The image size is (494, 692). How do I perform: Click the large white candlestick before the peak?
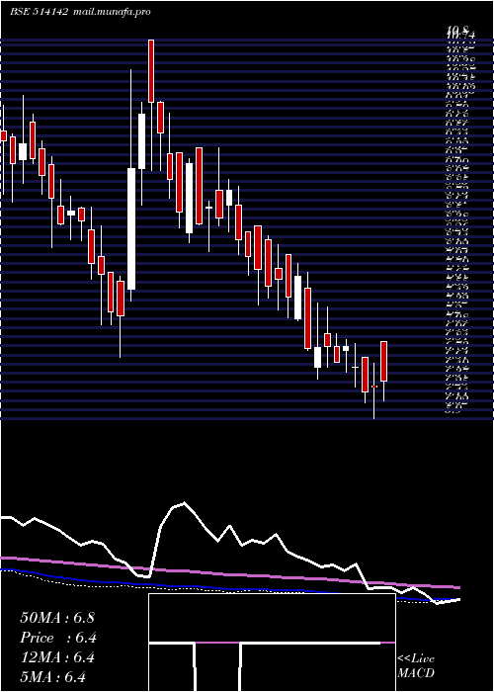coord(131,228)
